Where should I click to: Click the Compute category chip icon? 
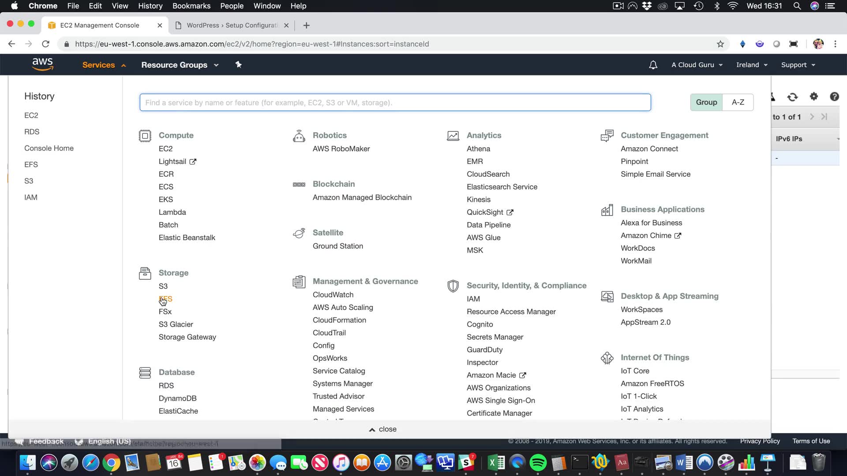coord(145,136)
